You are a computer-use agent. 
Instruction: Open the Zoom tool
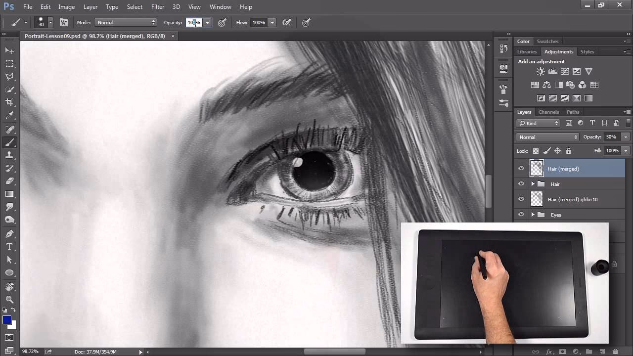tap(10, 299)
